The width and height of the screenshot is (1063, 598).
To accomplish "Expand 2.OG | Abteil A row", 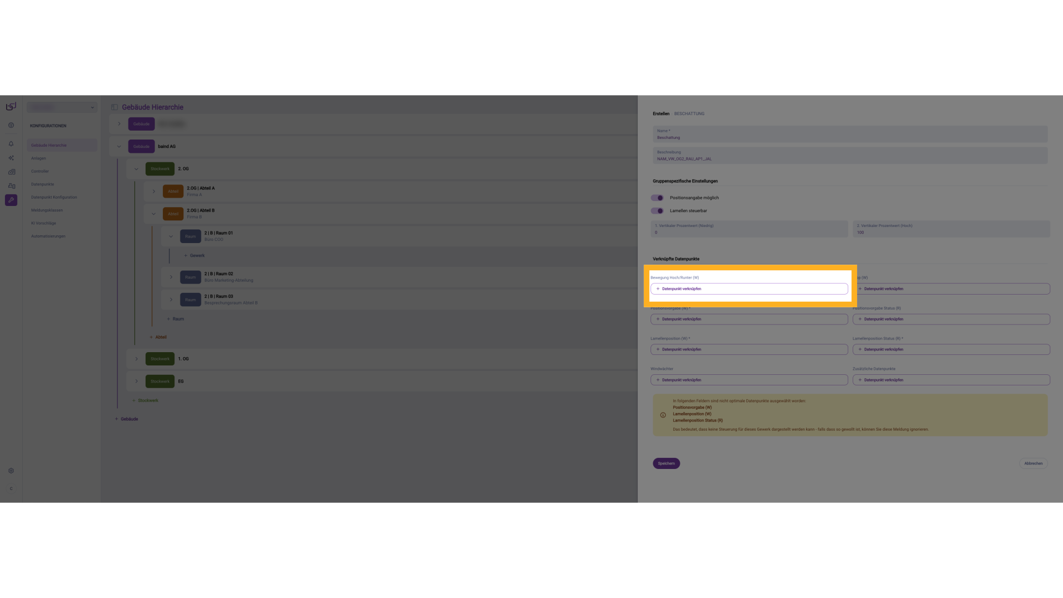I will pyautogui.click(x=154, y=192).
